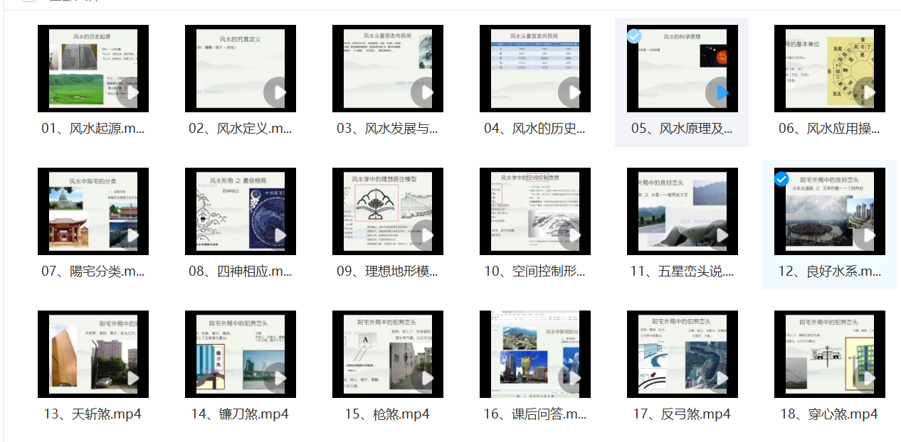Click play icon on 14、镰刀煞 thumbnail
Screen dimensions: 901x442
coord(278,378)
